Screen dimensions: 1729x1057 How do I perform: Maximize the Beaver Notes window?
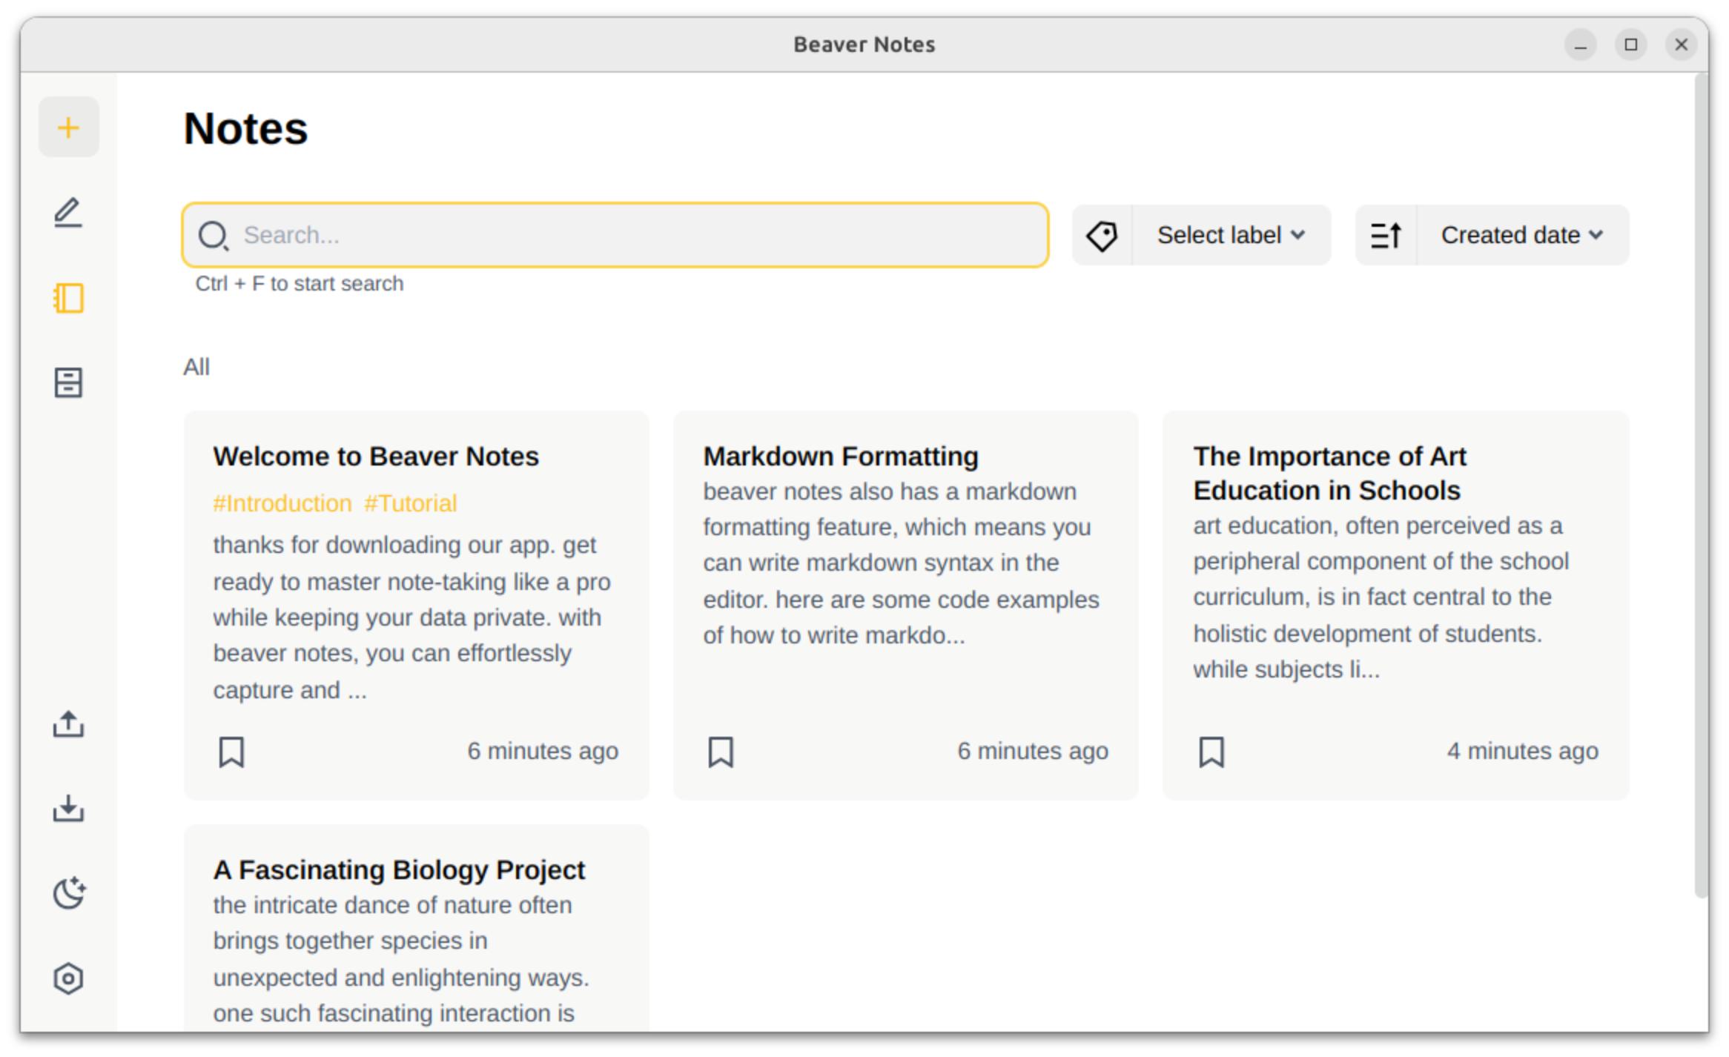click(x=1630, y=45)
